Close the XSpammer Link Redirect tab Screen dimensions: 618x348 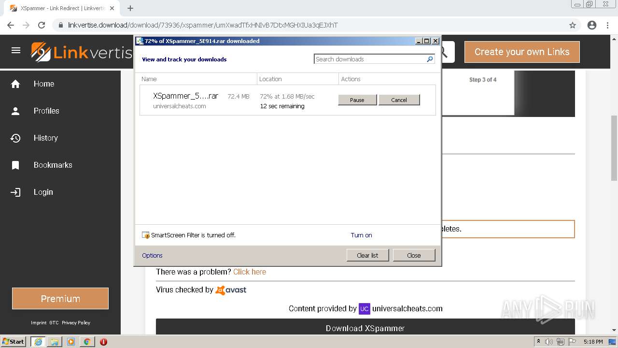click(113, 8)
